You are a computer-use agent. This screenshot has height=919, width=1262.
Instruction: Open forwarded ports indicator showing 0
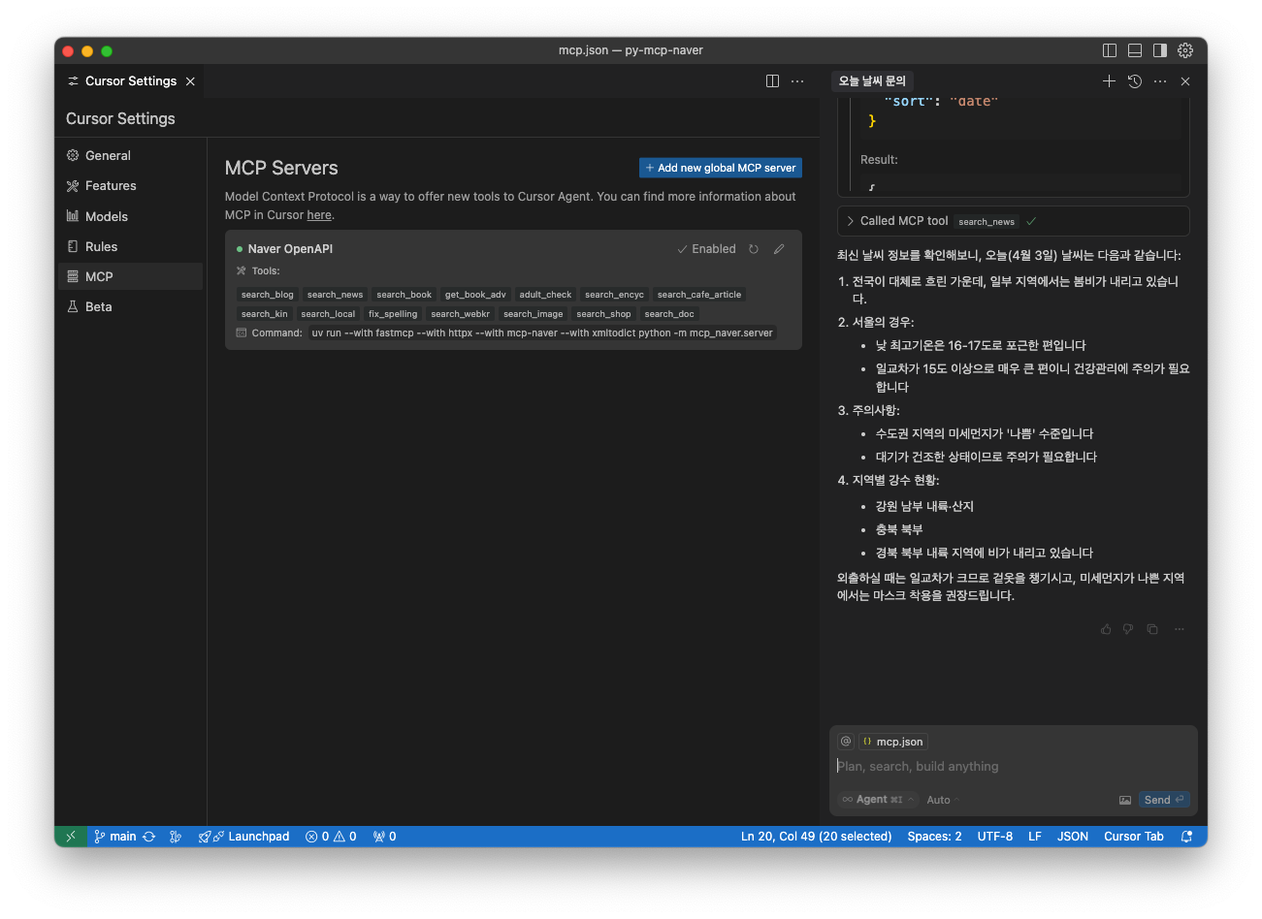[x=384, y=837]
